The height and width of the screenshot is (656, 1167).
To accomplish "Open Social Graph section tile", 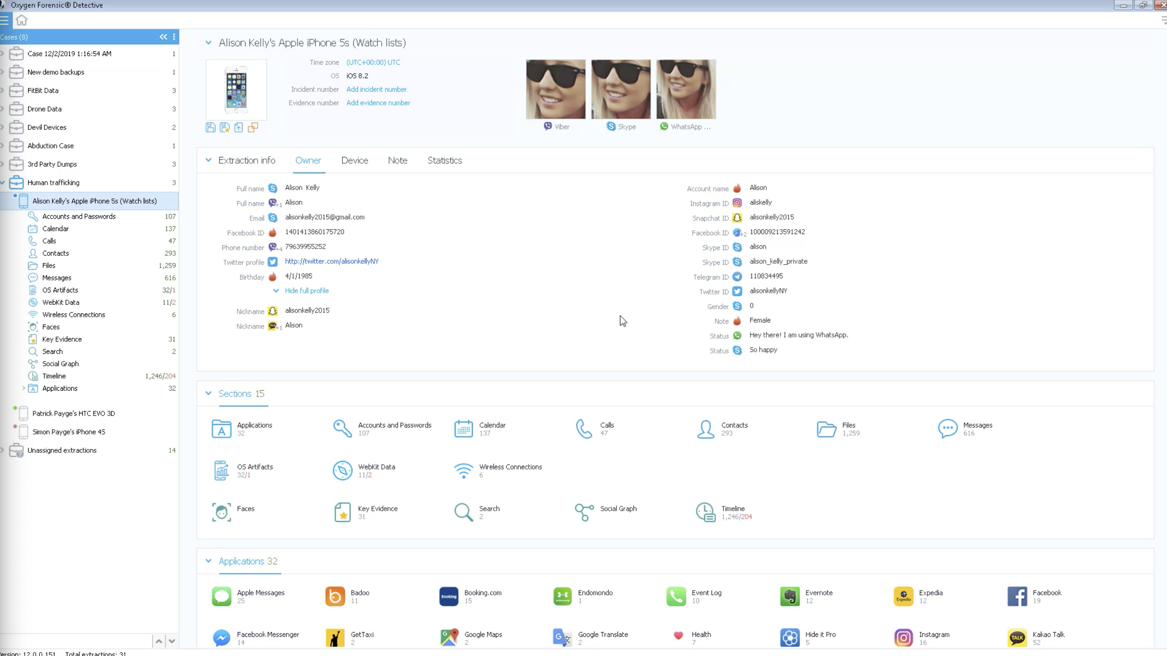I will coord(606,512).
